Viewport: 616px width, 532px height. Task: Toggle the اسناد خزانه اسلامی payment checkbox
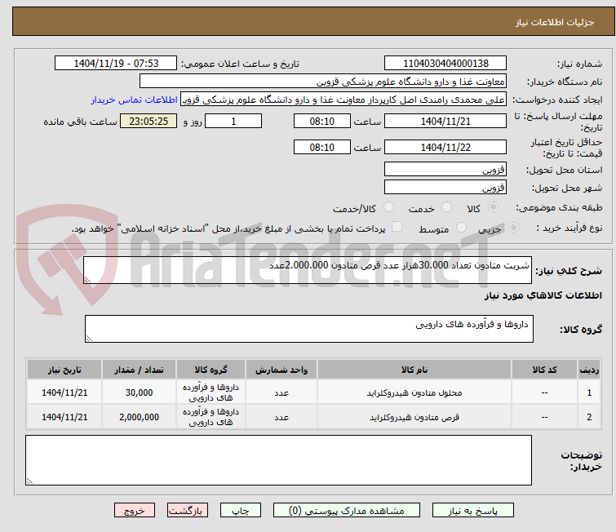[397, 227]
